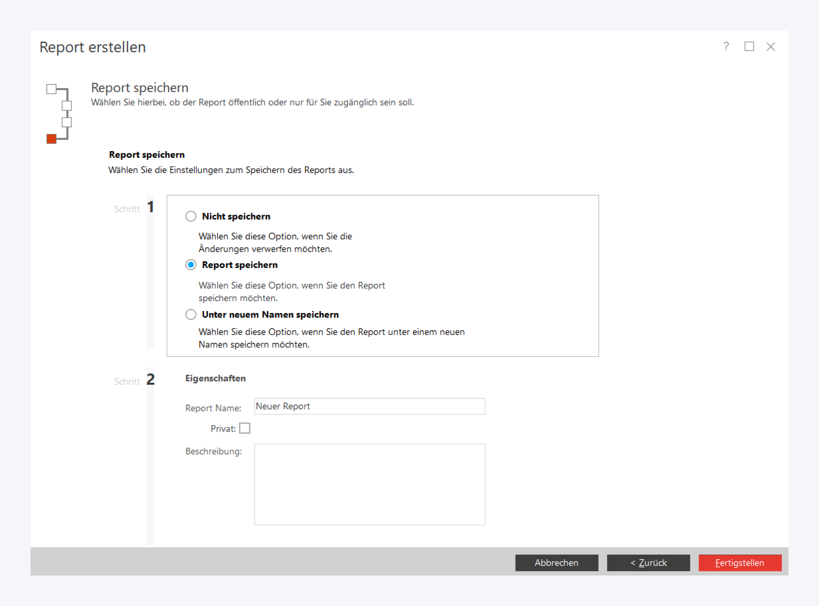Screen dimensions: 819x606
Task: Click the first wizard step square
Action: [x=51, y=89]
